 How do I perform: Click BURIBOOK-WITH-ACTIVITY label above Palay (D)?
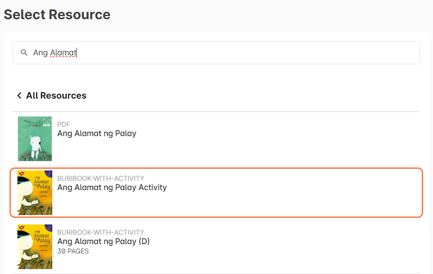click(x=101, y=232)
